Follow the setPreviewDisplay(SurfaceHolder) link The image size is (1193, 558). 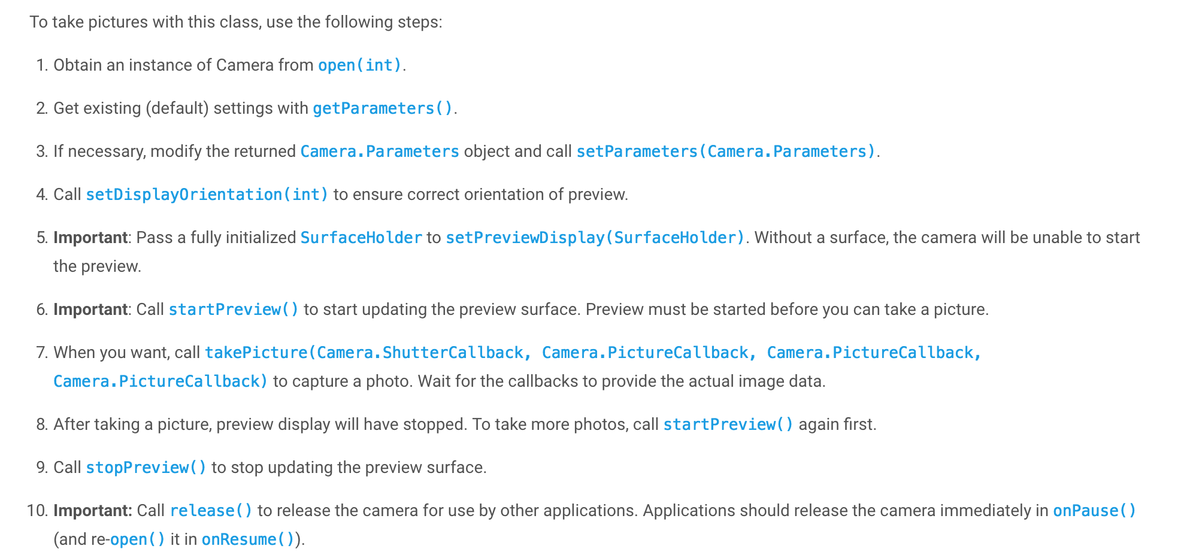click(x=595, y=238)
